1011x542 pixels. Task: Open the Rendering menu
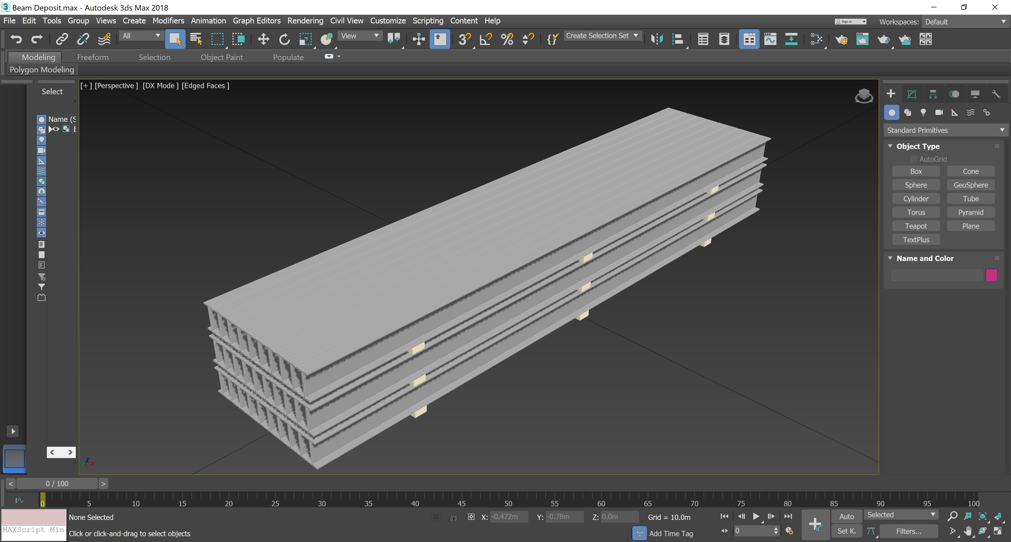click(x=305, y=21)
